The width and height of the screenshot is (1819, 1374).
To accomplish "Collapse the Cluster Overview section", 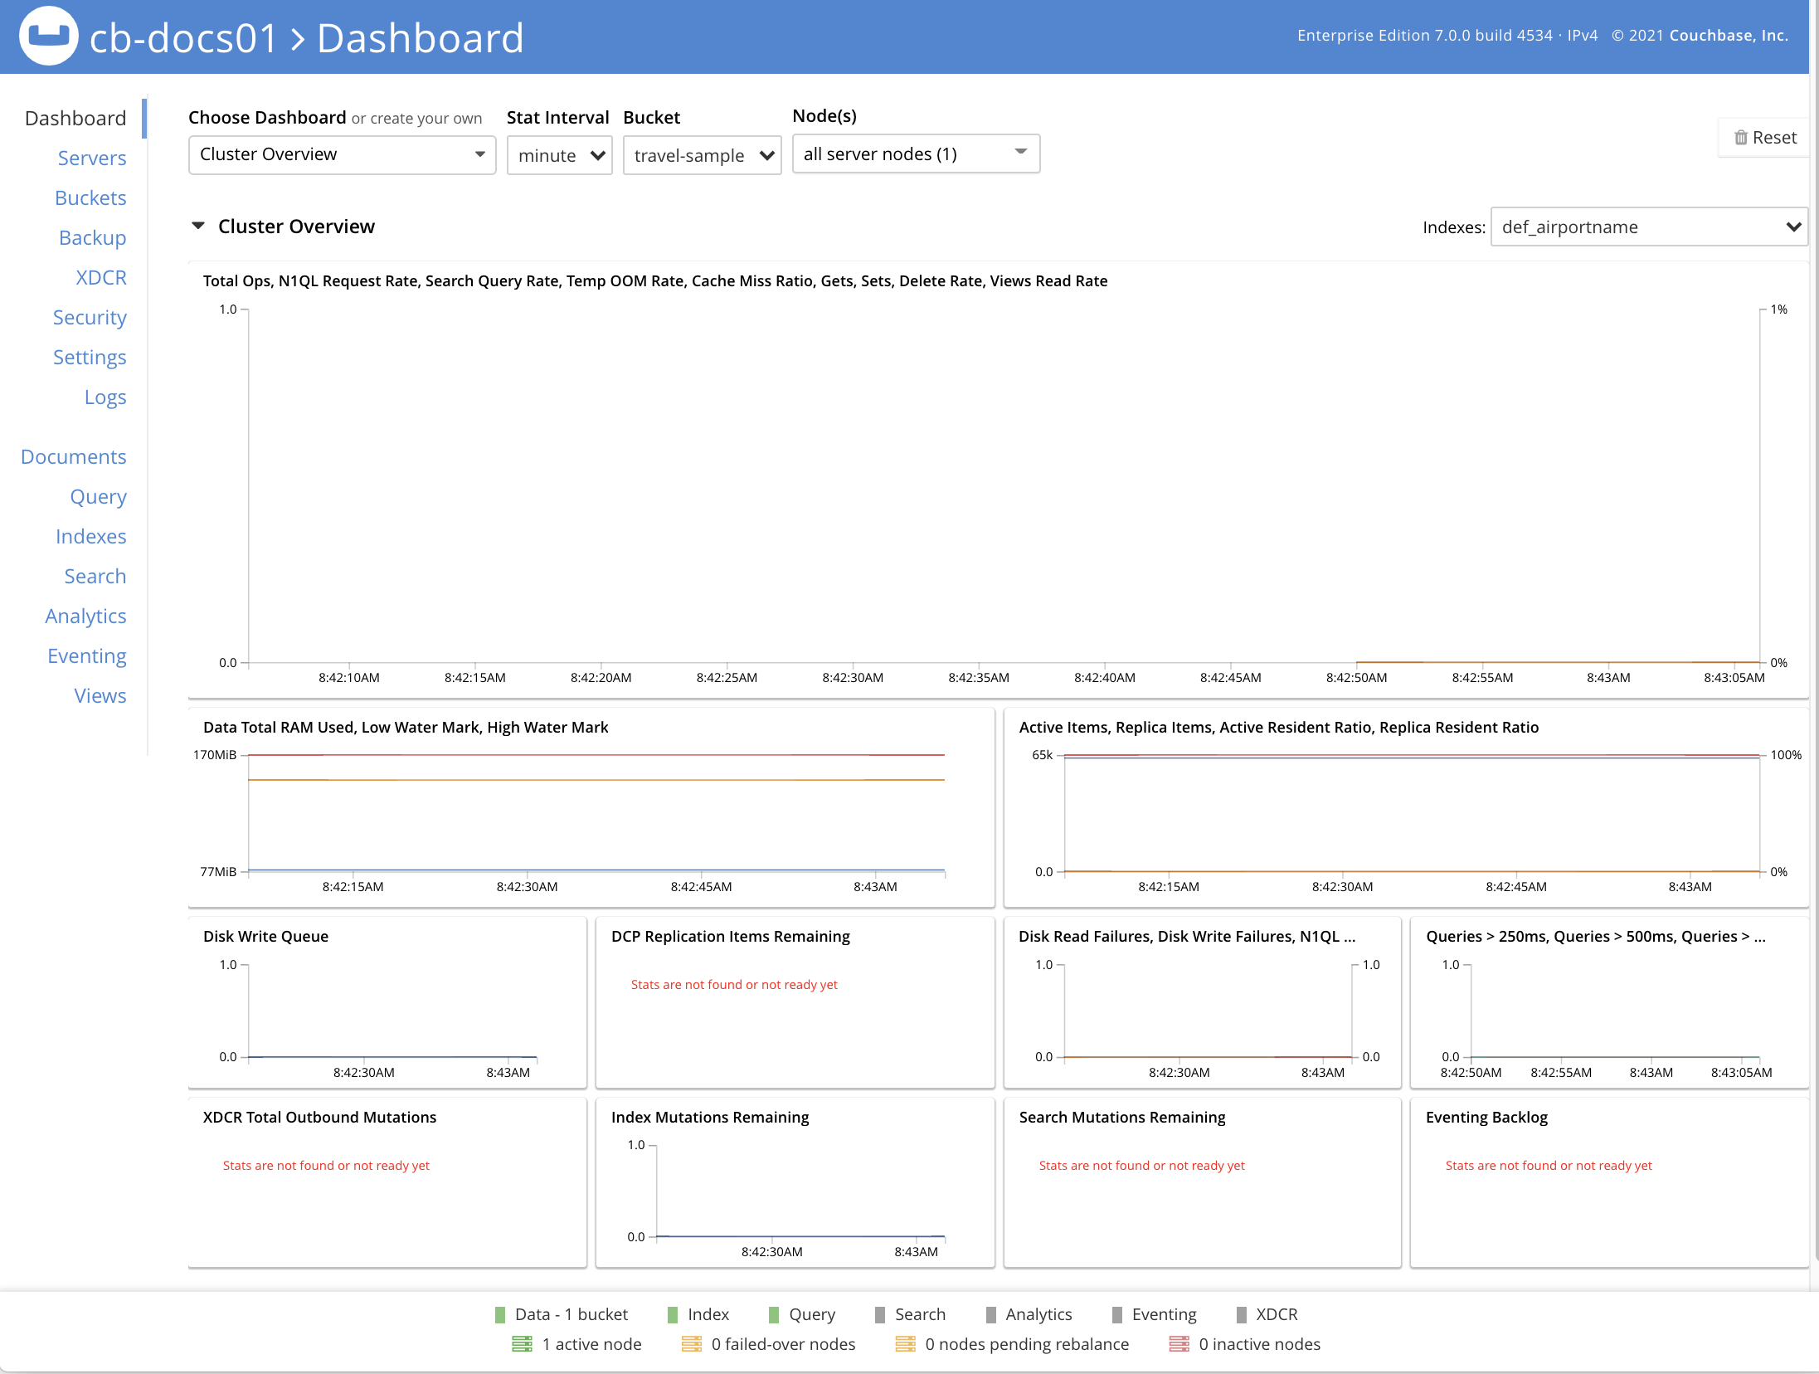I will click(198, 226).
